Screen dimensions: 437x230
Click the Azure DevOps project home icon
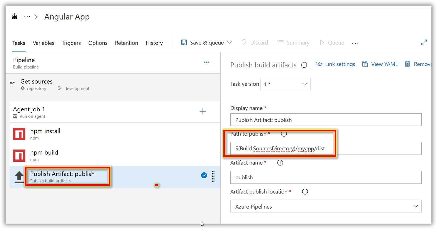pos(15,17)
